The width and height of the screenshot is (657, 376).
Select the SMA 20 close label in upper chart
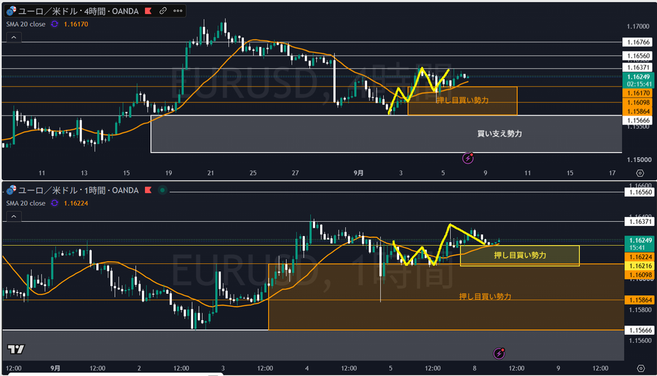(x=26, y=24)
